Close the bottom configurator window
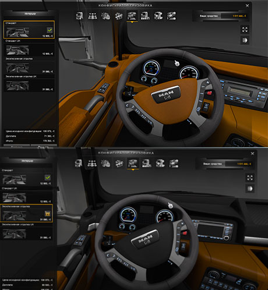The image size is (268, 290). coord(252,154)
